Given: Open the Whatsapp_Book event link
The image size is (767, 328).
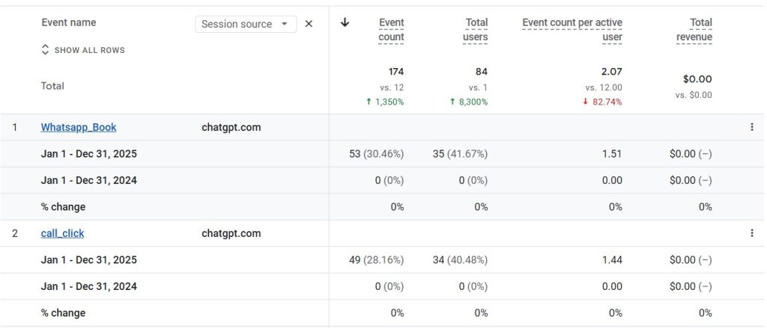Looking at the screenshot, I should 79,127.
